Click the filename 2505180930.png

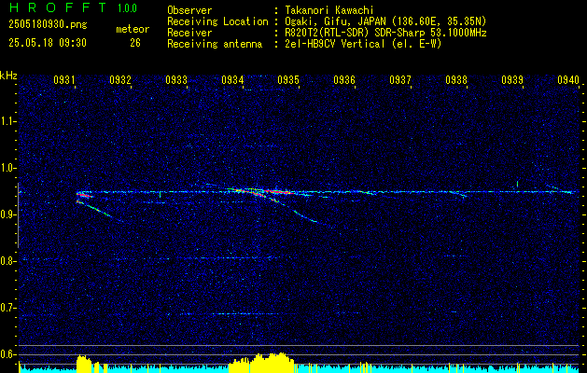click(48, 25)
